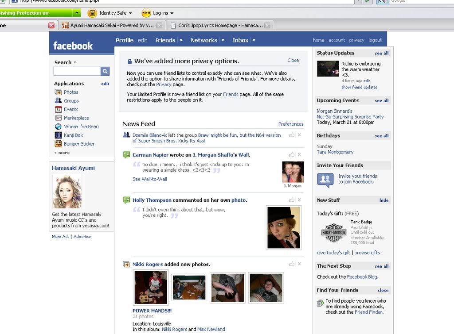Like the Carman Napier wall post
Viewport: 454px width, 334px height.
pyautogui.click(x=292, y=154)
